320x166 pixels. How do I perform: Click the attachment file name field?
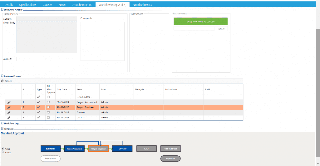tap(194, 29)
